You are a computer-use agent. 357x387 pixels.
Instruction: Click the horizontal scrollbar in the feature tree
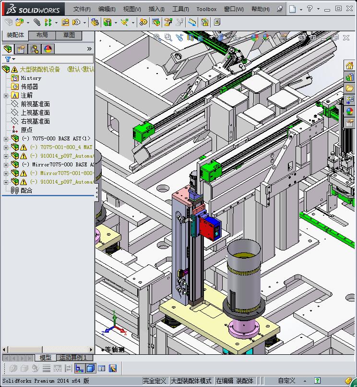pyautogui.click(x=48, y=350)
